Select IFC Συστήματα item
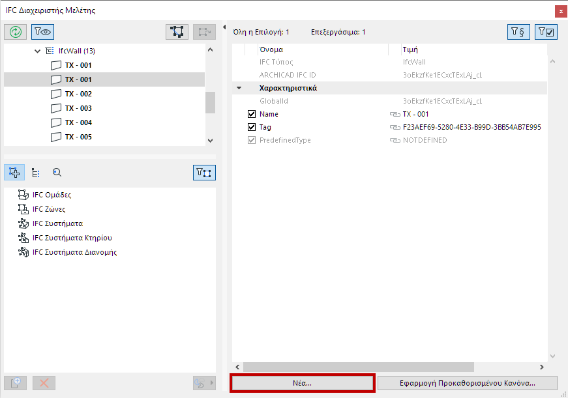568x398 pixels. (57, 223)
